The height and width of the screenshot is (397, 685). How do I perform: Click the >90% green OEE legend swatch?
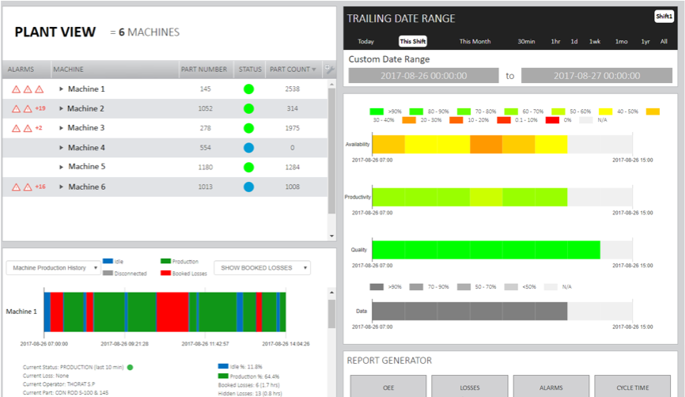(377, 112)
